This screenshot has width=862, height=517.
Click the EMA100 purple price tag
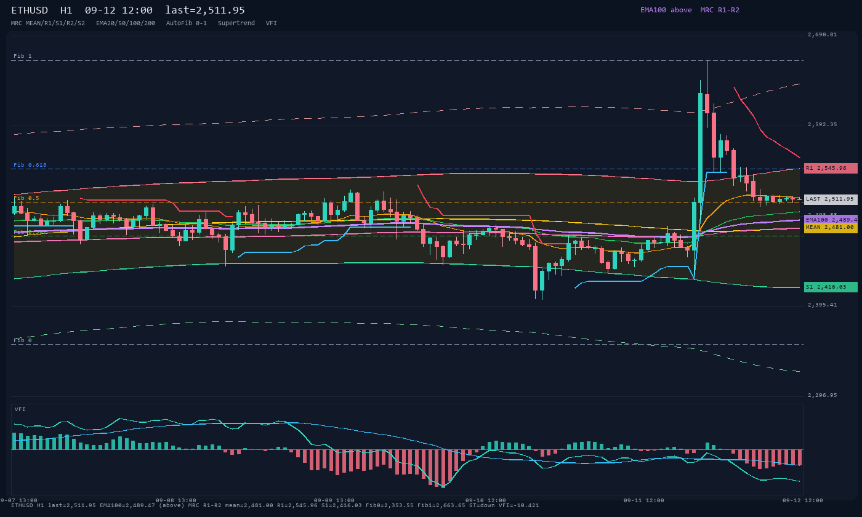(831, 219)
